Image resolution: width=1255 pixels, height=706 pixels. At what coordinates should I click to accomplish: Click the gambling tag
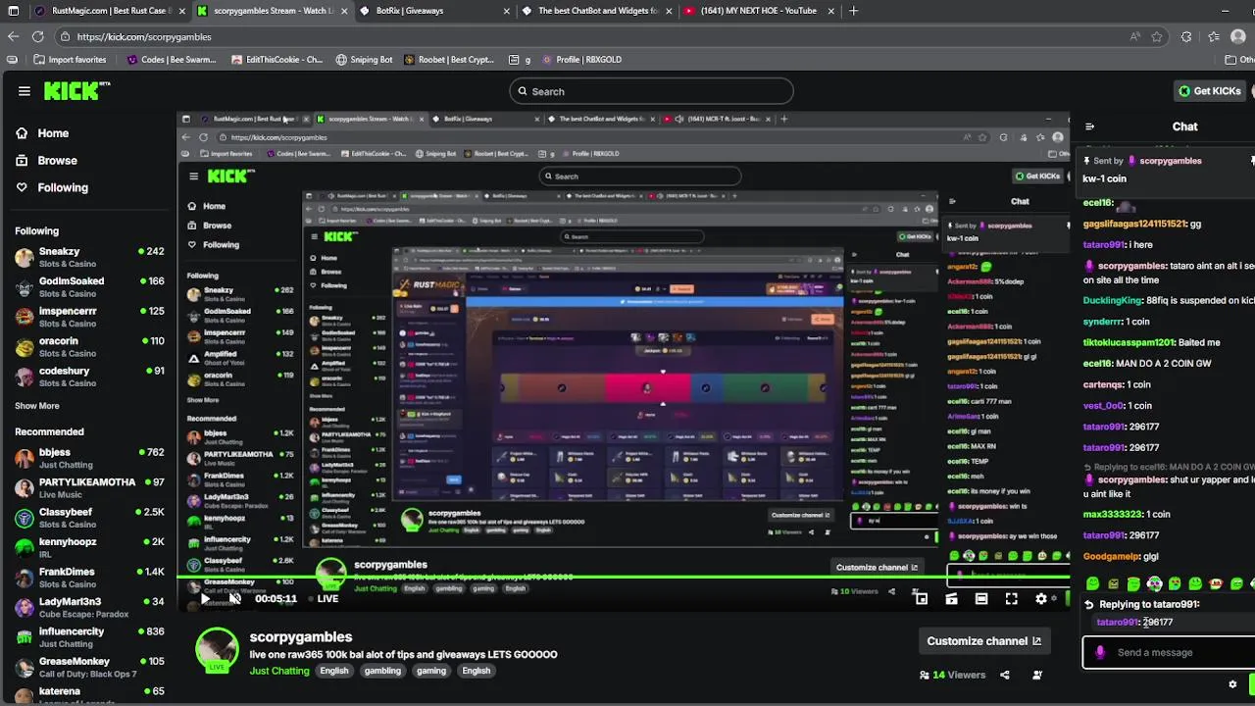[x=382, y=671]
